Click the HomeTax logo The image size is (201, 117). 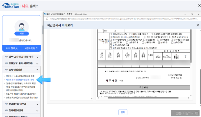click(11, 6)
